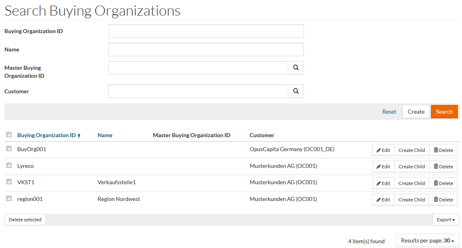Reset the search form
The image size is (462, 248).
(x=389, y=112)
